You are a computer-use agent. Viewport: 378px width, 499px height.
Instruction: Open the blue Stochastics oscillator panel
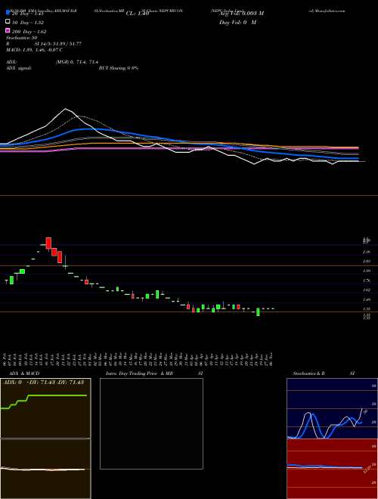[x=332, y=408]
